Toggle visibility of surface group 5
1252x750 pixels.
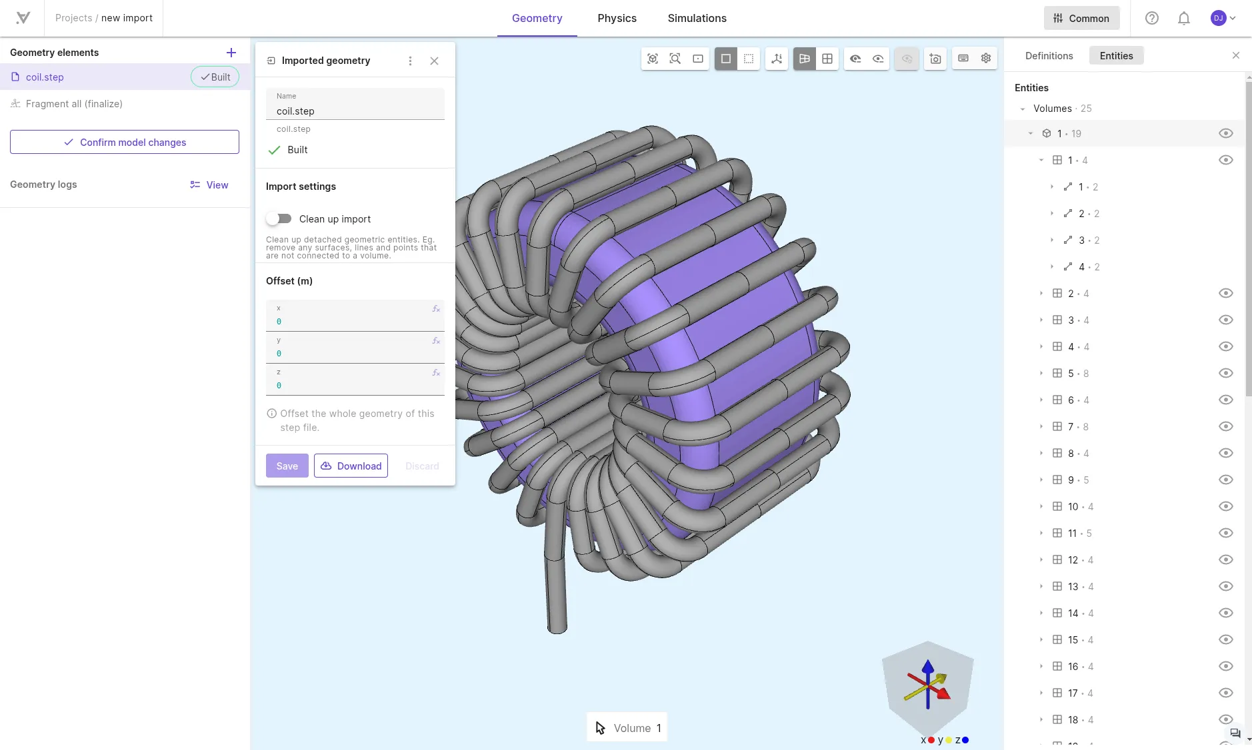point(1225,373)
